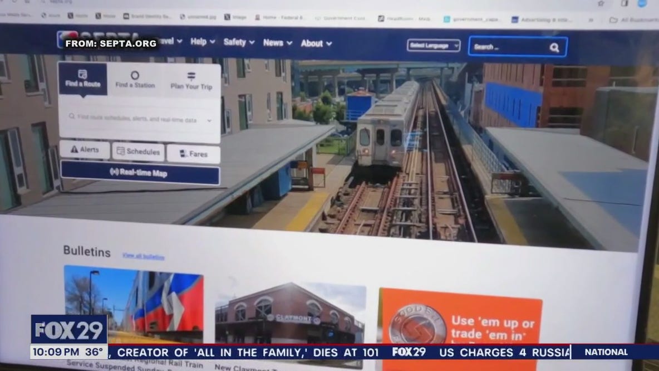
Task: Click the View all bulletins link
Action: point(143,256)
